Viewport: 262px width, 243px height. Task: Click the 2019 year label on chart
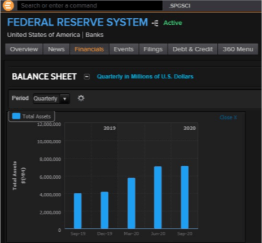(x=110, y=128)
